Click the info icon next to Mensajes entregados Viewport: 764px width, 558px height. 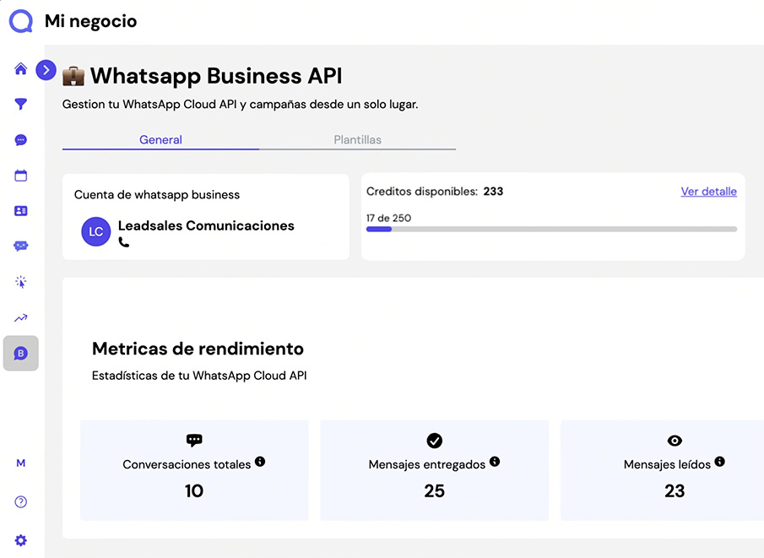click(495, 462)
